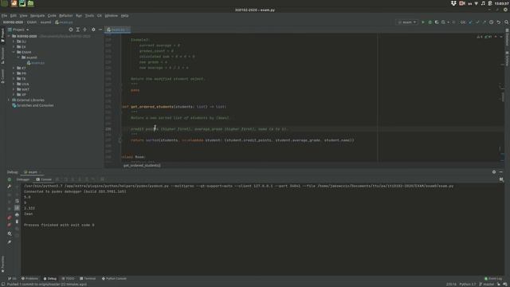Expand External Libraries node

tap(9, 100)
